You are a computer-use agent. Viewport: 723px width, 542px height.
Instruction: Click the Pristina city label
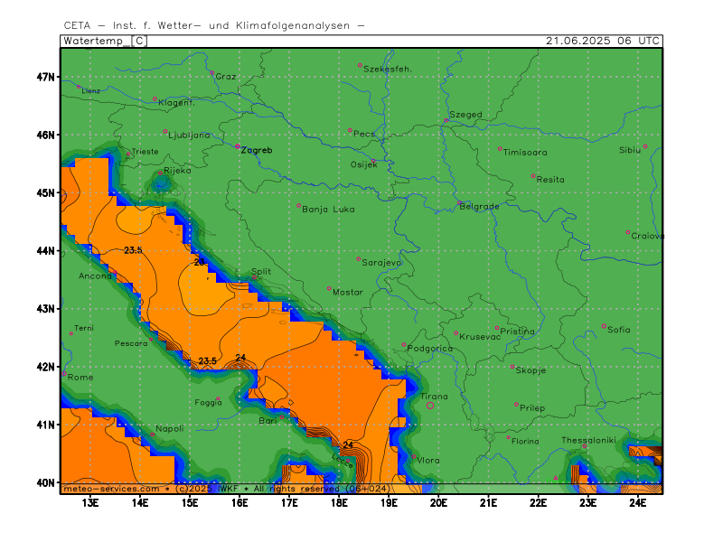pyautogui.click(x=517, y=332)
